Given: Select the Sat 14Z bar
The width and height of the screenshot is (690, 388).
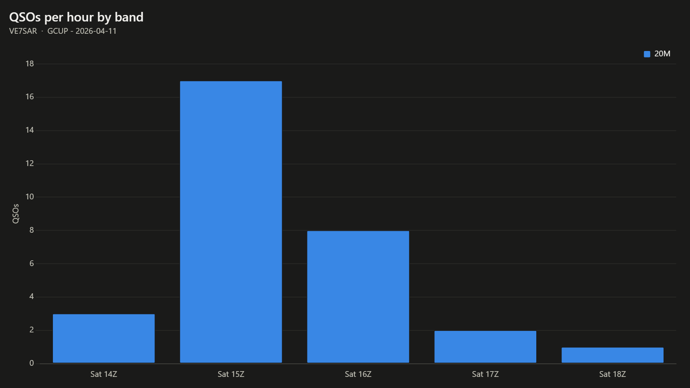Looking at the screenshot, I should [104, 339].
